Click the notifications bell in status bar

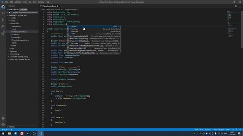click(240, 130)
